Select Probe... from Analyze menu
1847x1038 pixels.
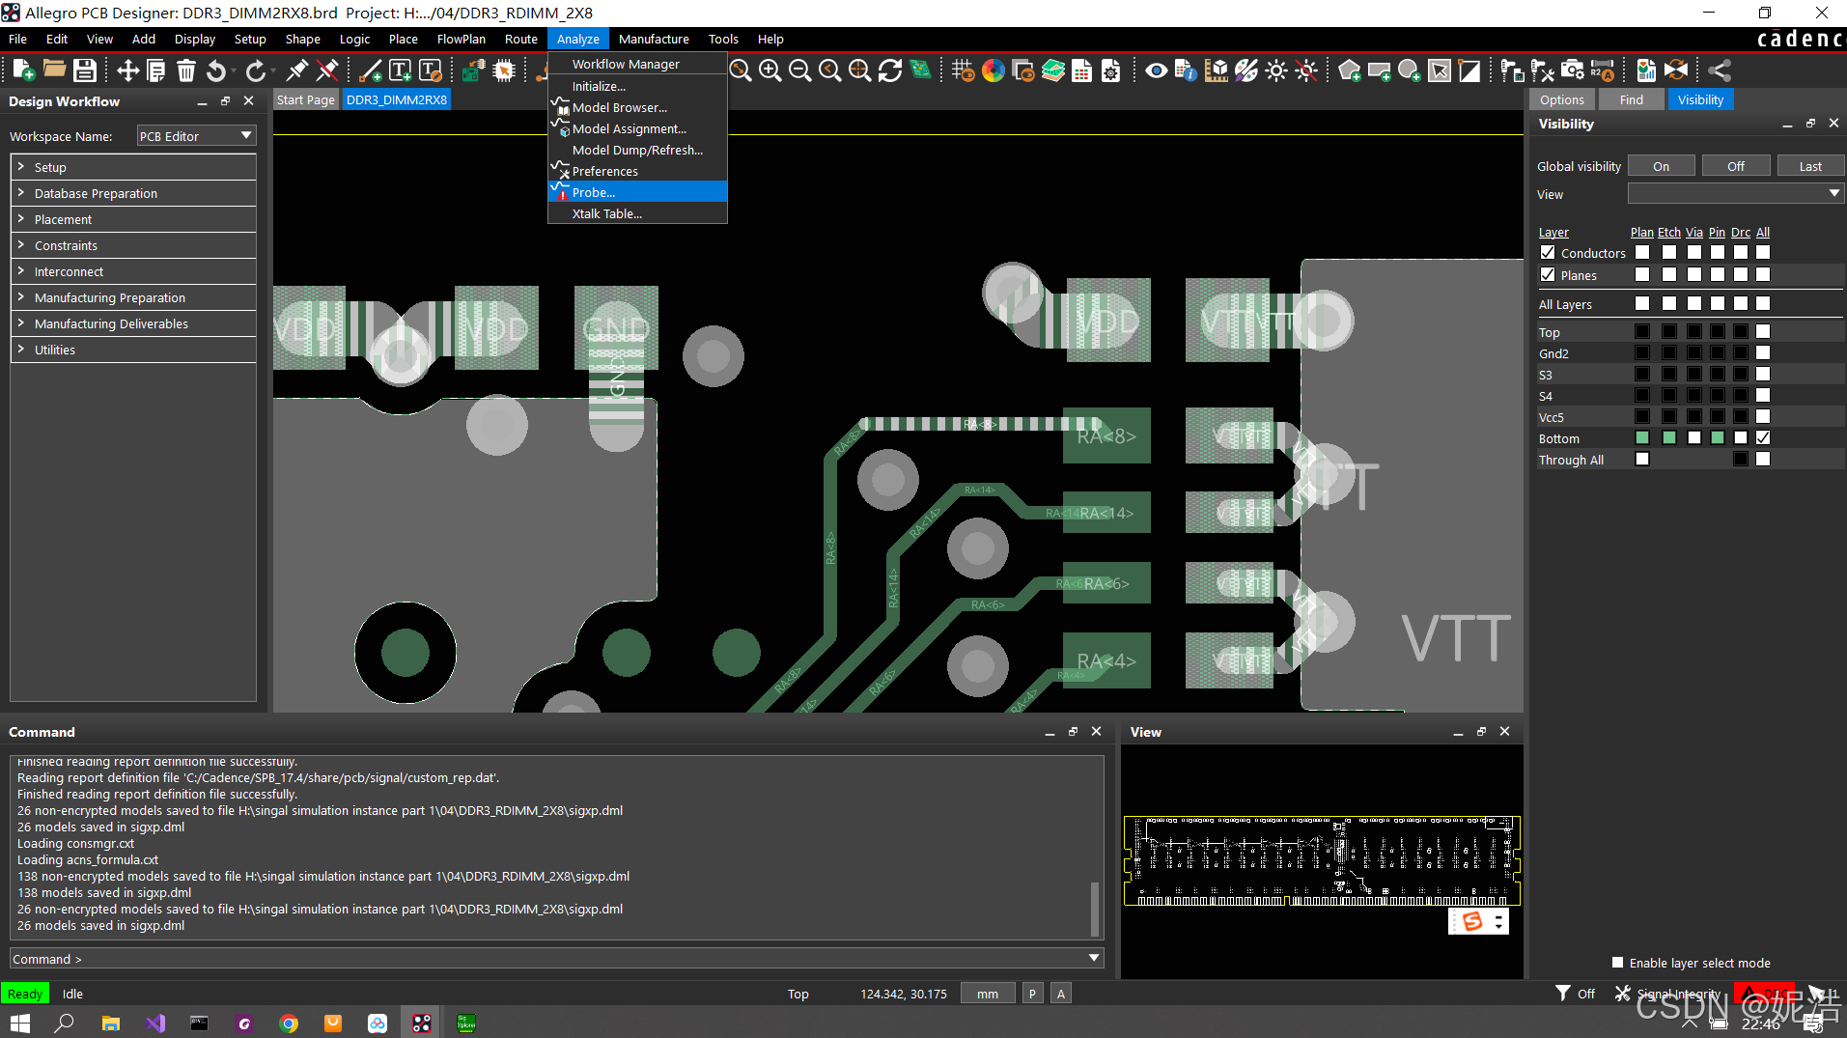pos(637,192)
